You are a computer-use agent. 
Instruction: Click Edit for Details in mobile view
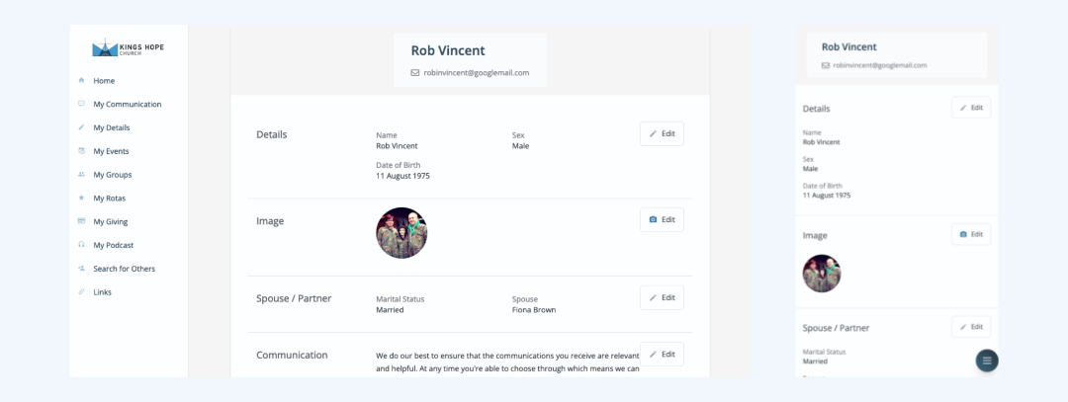(x=971, y=108)
